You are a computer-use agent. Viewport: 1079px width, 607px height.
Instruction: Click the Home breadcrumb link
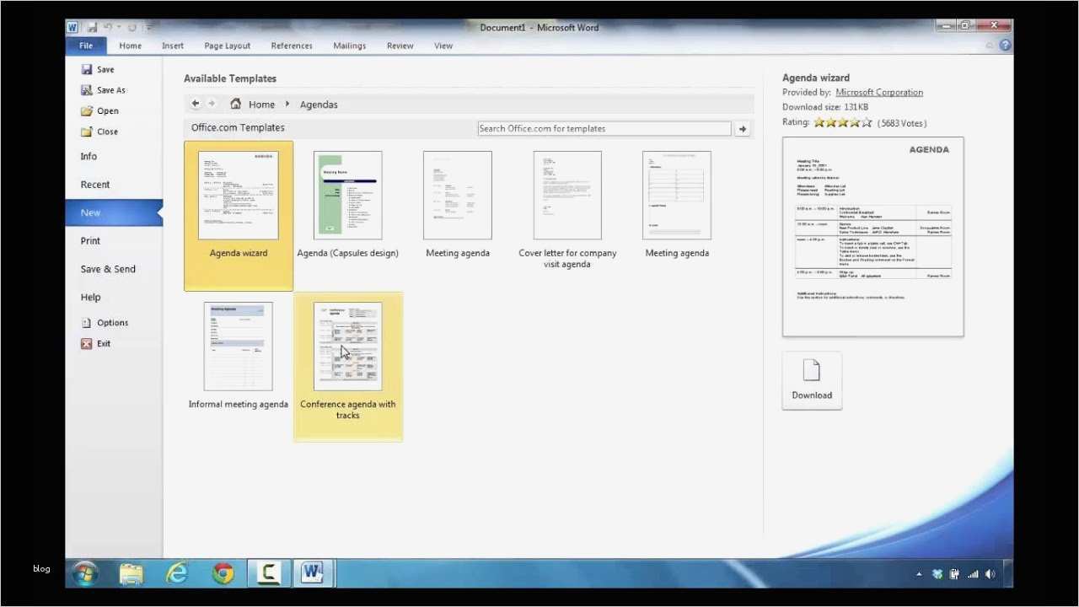tap(261, 105)
